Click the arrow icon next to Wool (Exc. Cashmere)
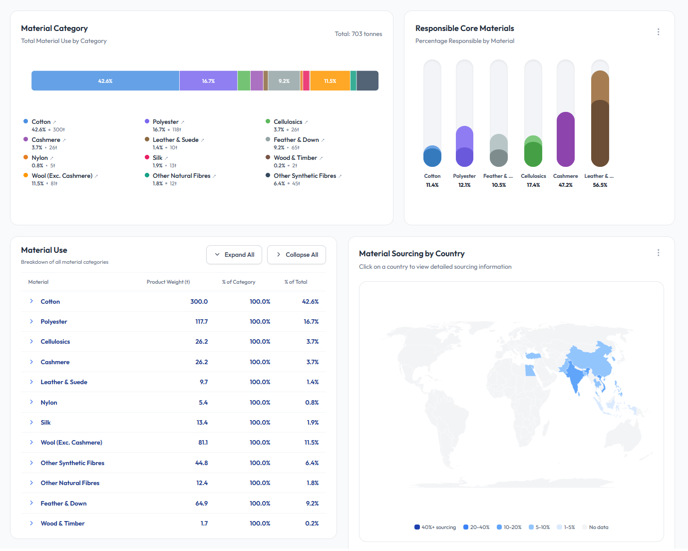Image resolution: width=688 pixels, height=551 pixels. (x=96, y=176)
